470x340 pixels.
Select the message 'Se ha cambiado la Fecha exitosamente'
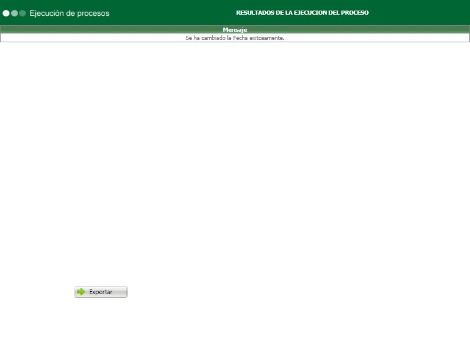235,37
